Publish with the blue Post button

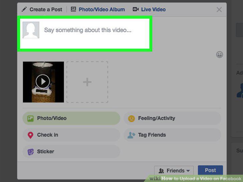pyautogui.click(x=210, y=170)
